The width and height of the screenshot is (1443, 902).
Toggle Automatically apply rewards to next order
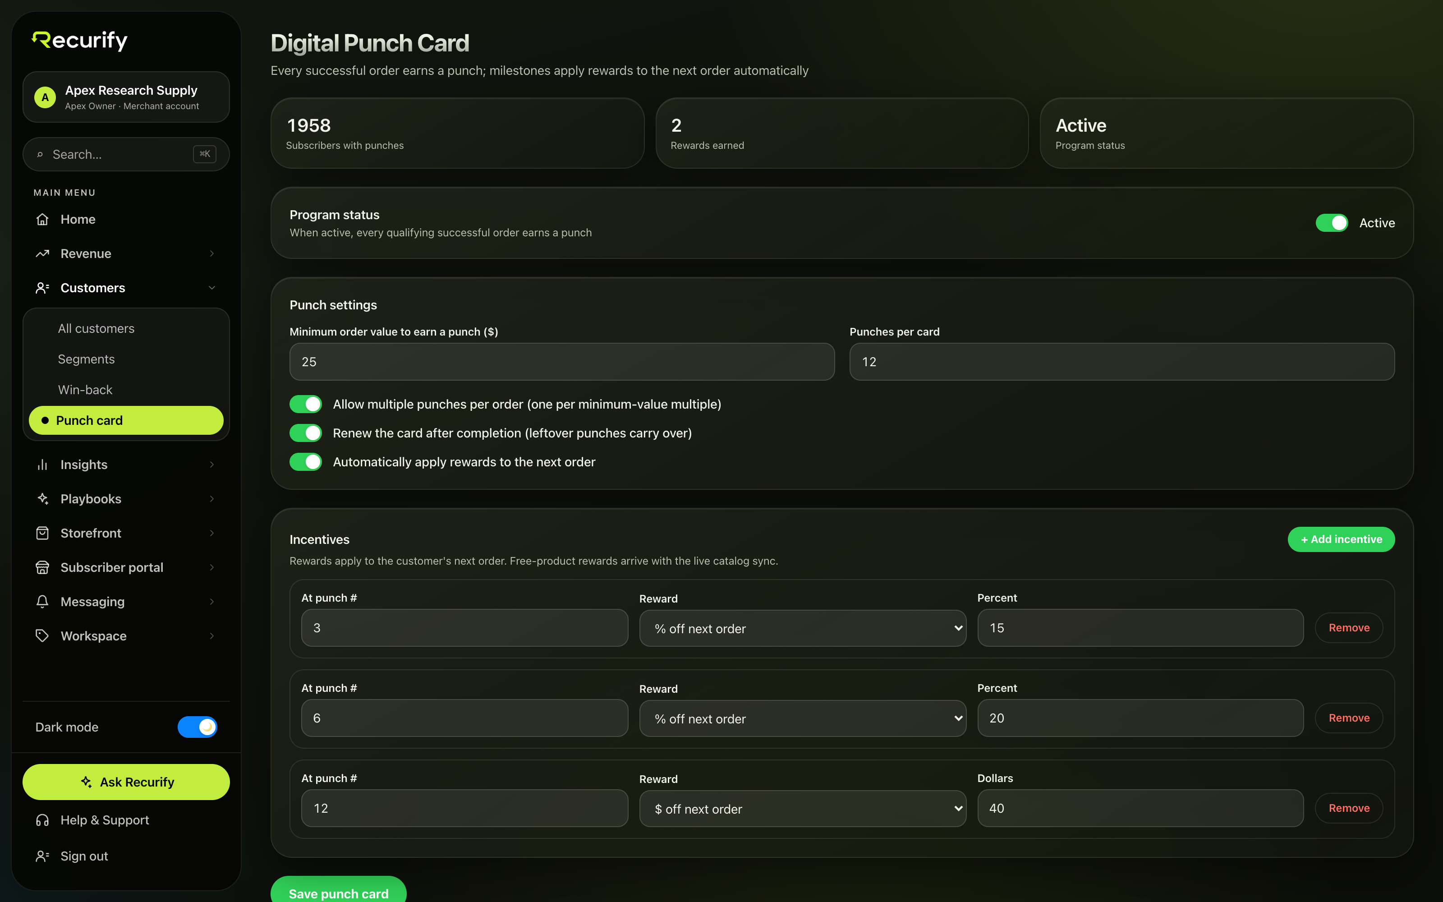tap(306, 462)
